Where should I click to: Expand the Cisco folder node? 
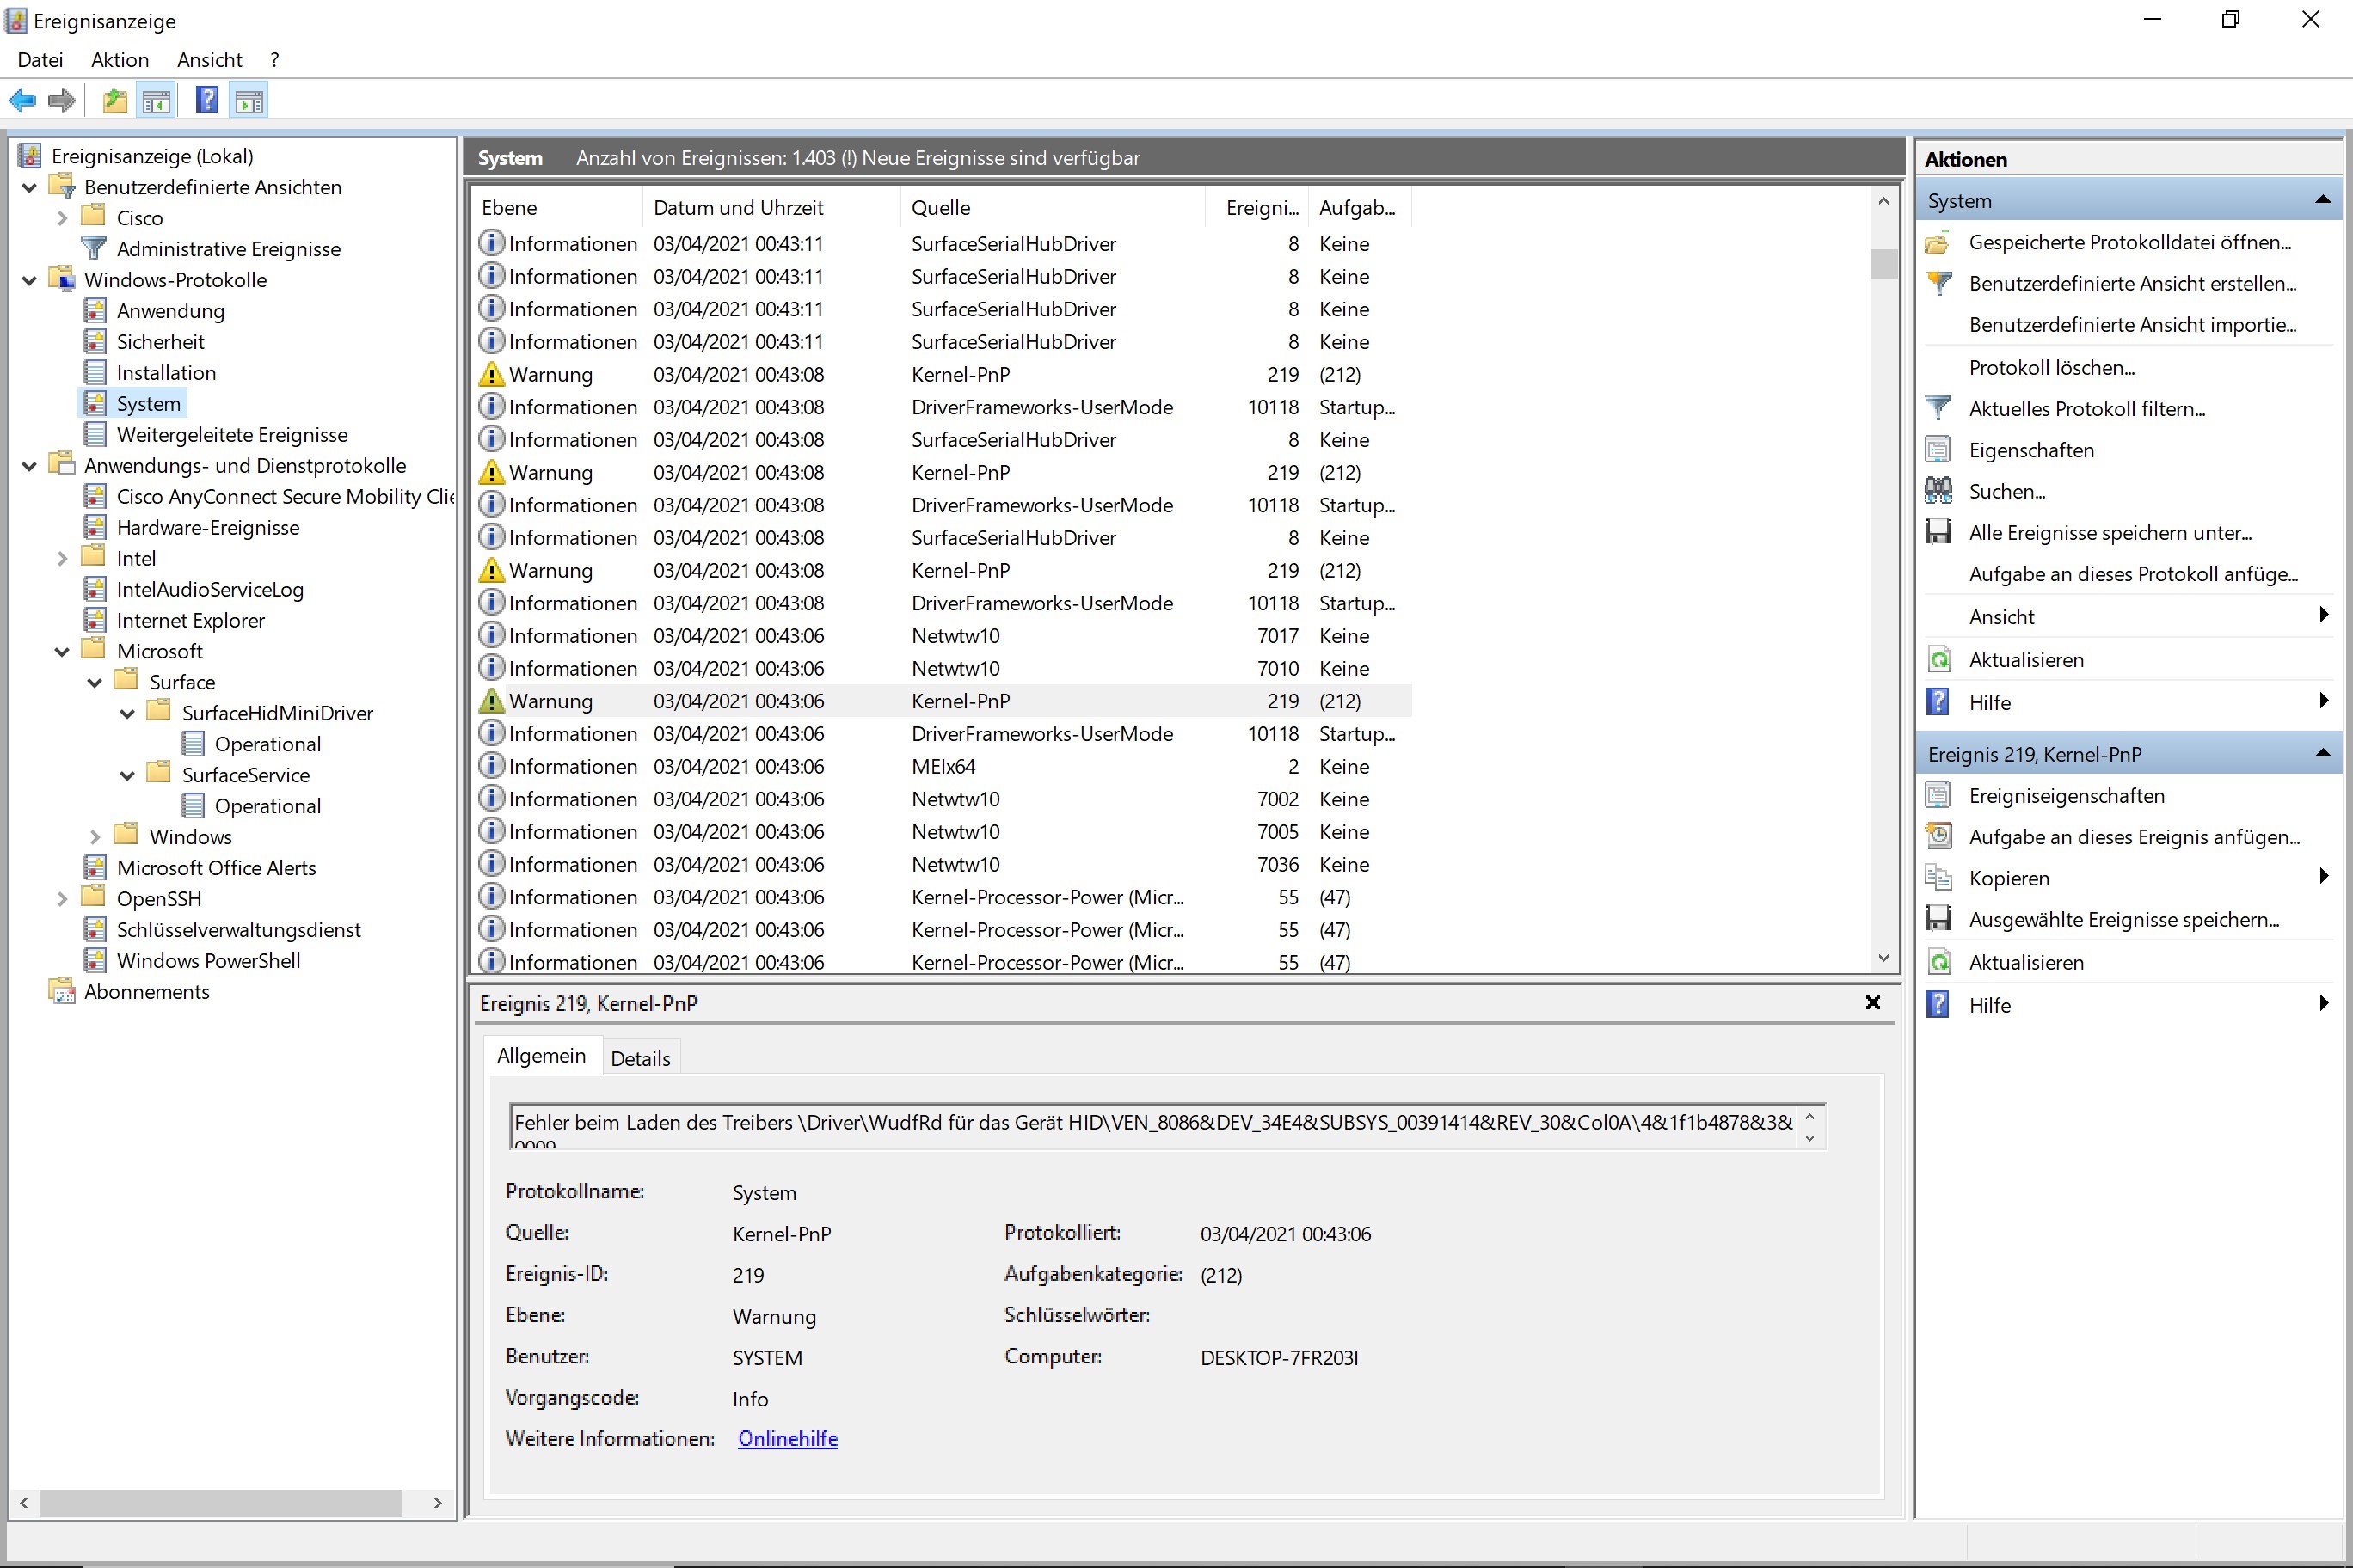coord(62,218)
